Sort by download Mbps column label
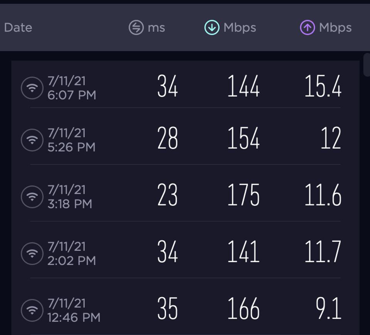 240,28
